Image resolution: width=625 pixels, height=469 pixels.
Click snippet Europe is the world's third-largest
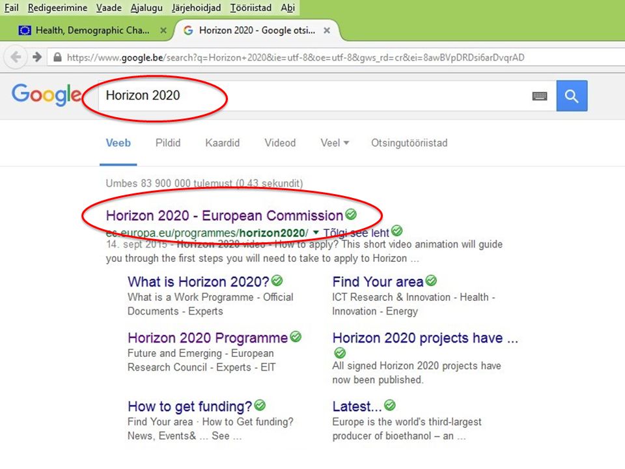407,421
